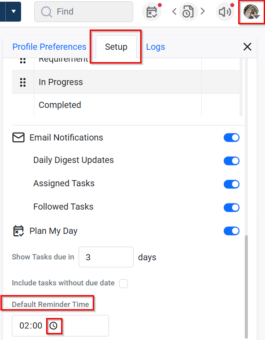Image resolution: width=265 pixels, height=340 pixels.
Task: Open the Logs tab
Action: click(x=156, y=47)
